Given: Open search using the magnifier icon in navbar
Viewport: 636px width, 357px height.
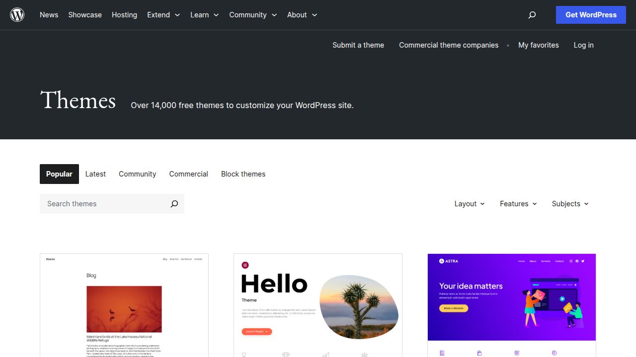Looking at the screenshot, I should click(532, 15).
